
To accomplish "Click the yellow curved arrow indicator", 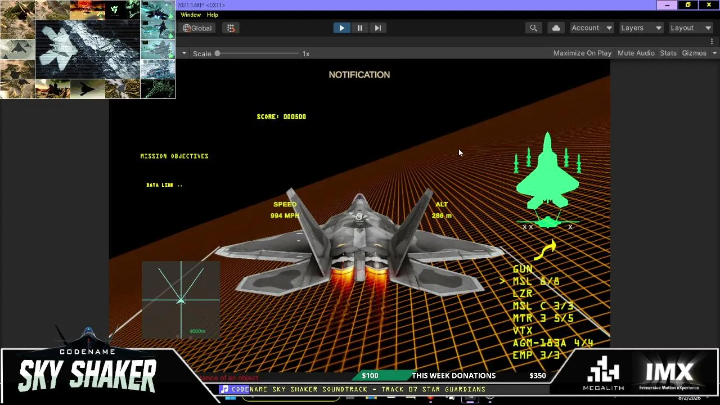I will [x=545, y=250].
